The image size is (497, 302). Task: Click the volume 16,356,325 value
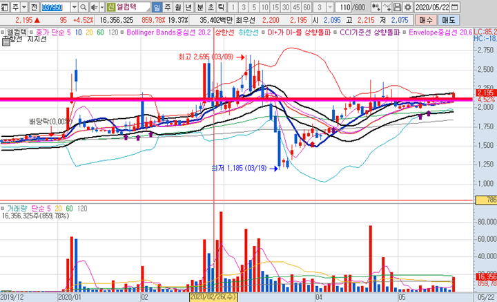(117, 20)
